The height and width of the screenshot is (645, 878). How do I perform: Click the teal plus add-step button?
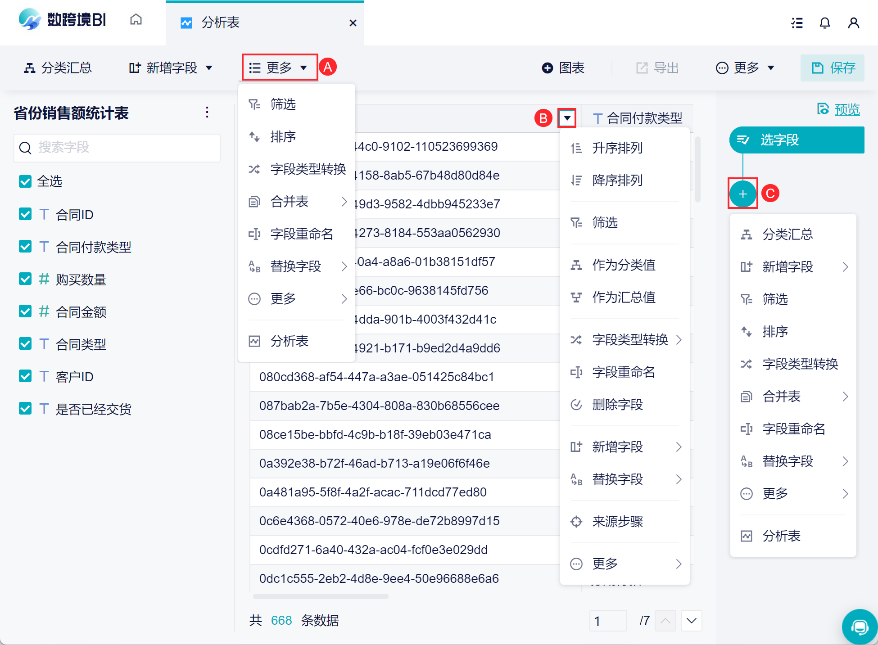(x=742, y=194)
